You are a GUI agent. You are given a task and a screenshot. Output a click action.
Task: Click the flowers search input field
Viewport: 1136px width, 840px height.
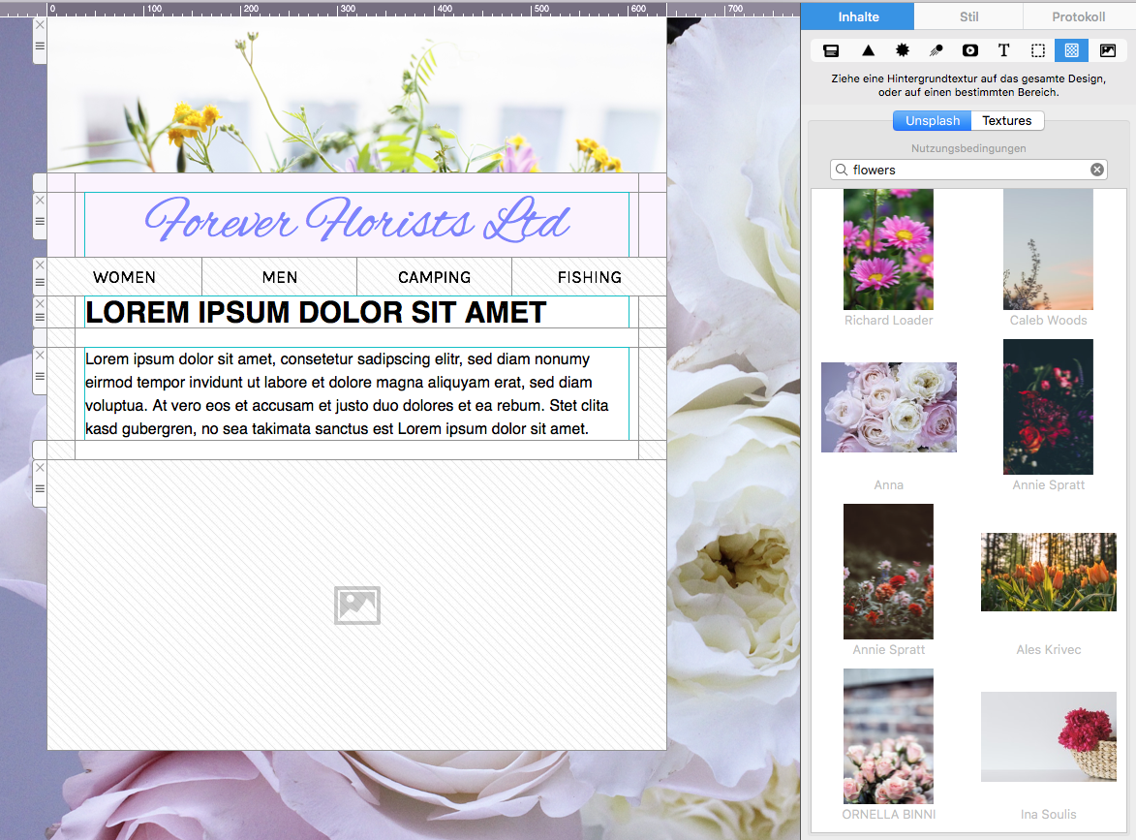tap(968, 170)
